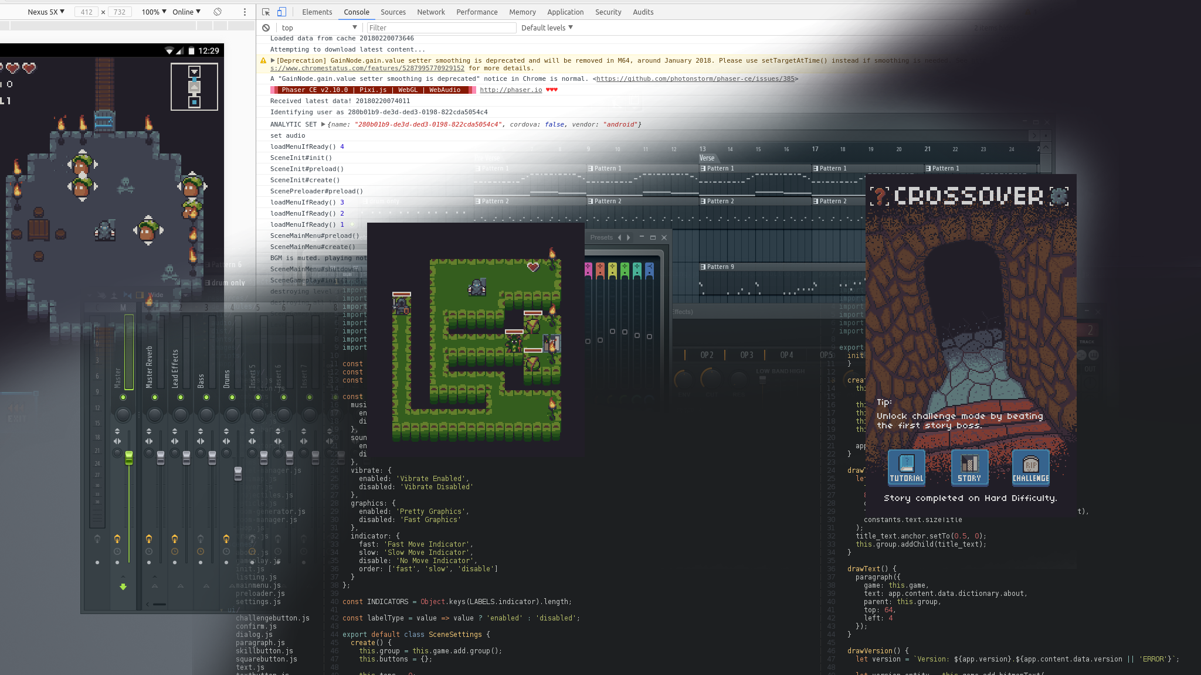Open the top execution context dropdown
This screenshot has width=1201, height=675.
(319, 28)
